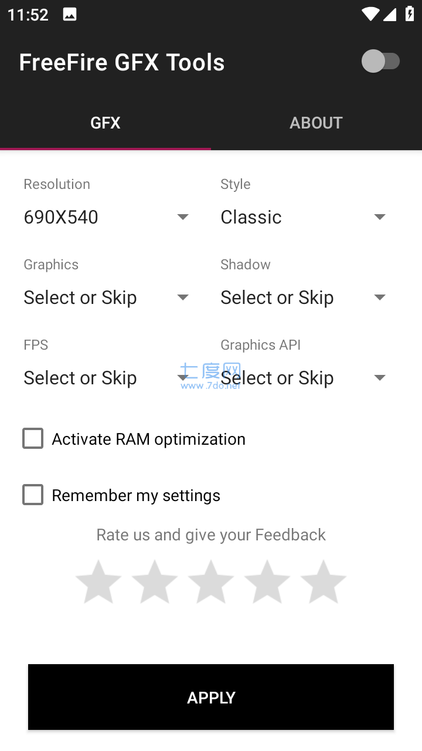Image resolution: width=422 pixels, height=751 pixels.
Task: Check Remember my settings
Action: [x=33, y=495]
